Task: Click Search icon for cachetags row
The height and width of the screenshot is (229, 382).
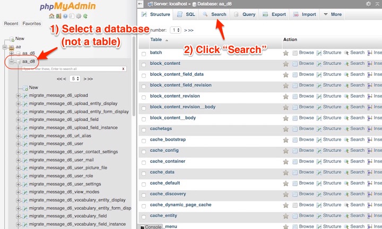Action: (346, 129)
